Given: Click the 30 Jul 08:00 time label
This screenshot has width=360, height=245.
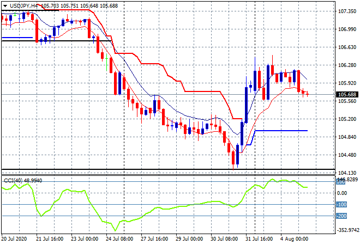Looking at the screenshot, I should (224, 239).
